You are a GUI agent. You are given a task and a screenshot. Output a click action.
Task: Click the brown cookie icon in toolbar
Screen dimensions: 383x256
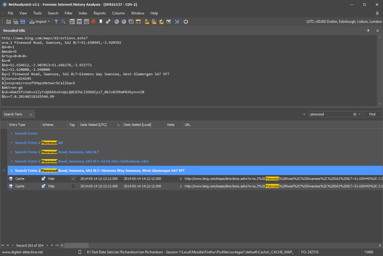coord(94,22)
